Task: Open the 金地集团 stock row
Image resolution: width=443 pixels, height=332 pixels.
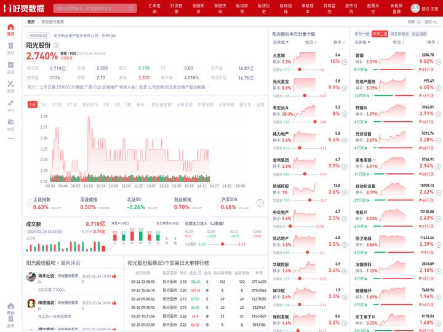Action: (x=310, y=167)
